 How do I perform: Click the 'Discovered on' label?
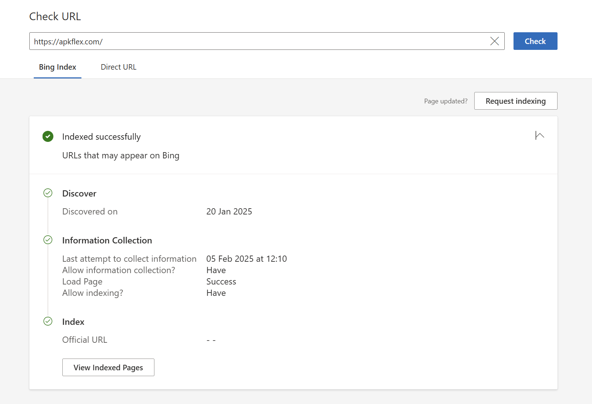click(90, 212)
